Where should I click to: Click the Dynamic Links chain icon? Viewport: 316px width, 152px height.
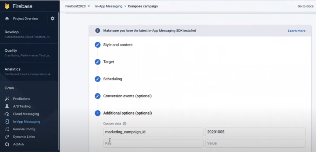pos(7,137)
